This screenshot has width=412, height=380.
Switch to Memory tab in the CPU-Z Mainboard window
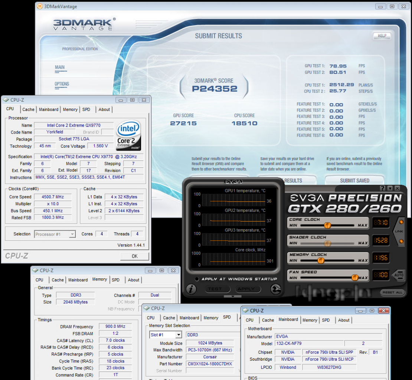click(x=310, y=320)
